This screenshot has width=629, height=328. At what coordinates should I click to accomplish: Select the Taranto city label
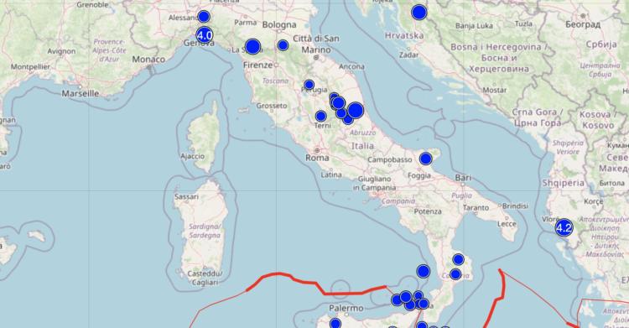tap(476, 207)
